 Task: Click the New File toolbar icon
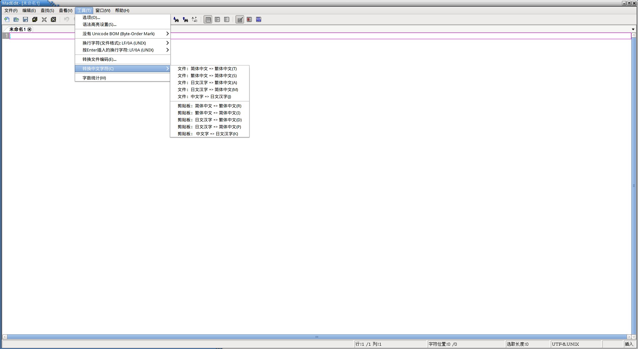[x=7, y=20]
